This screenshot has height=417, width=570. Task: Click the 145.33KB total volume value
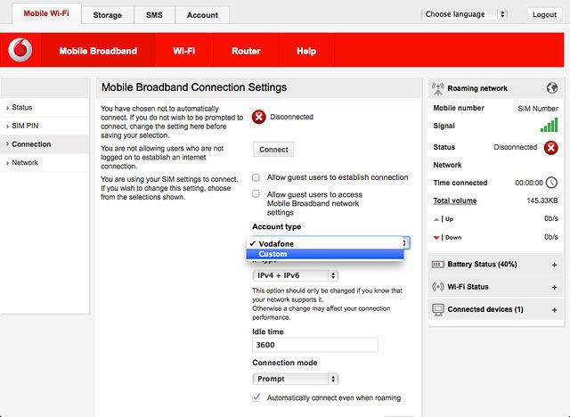[x=542, y=200]
